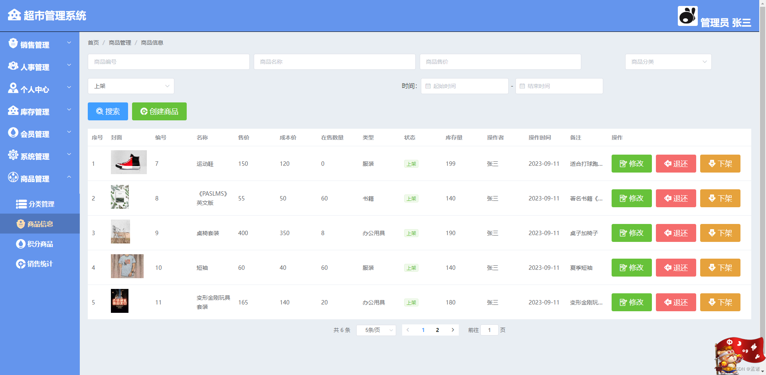This screenshot has height=375, width=766.
Task: Click the 人事管理 people icon
Action: click(13, 66)
